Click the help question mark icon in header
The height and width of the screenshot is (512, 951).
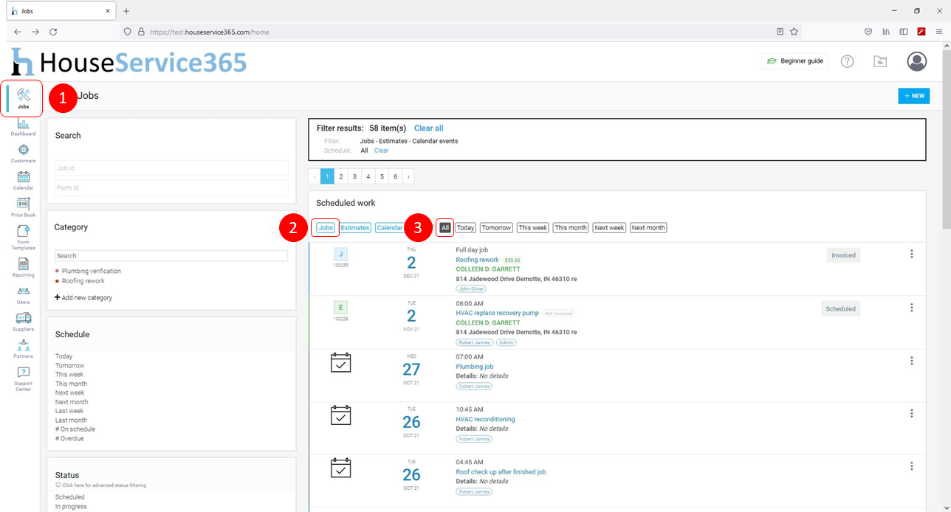click(847, 61)
